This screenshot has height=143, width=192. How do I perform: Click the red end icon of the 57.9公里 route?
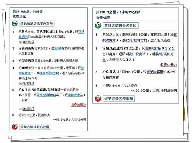point(14,127)
